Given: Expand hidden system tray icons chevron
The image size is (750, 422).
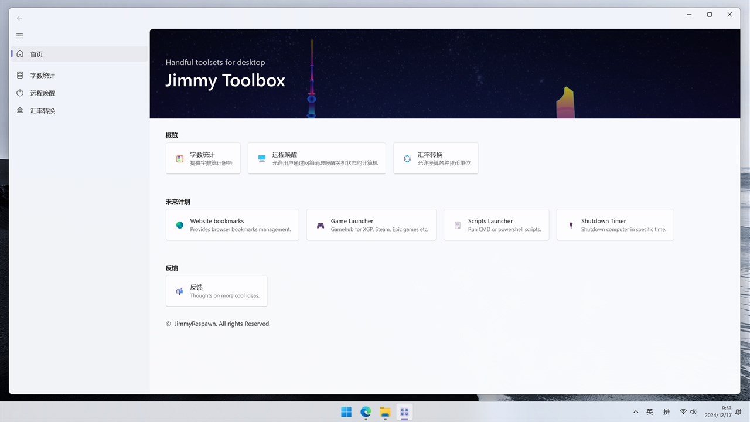Looking at the screenshot, I should 636,412.
